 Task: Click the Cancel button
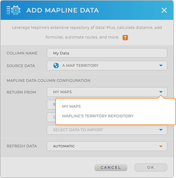click(111, 167)
